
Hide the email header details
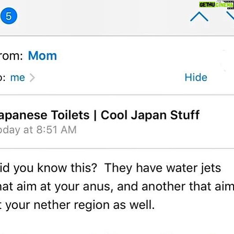pyautogui.click(x=196, y=77)
